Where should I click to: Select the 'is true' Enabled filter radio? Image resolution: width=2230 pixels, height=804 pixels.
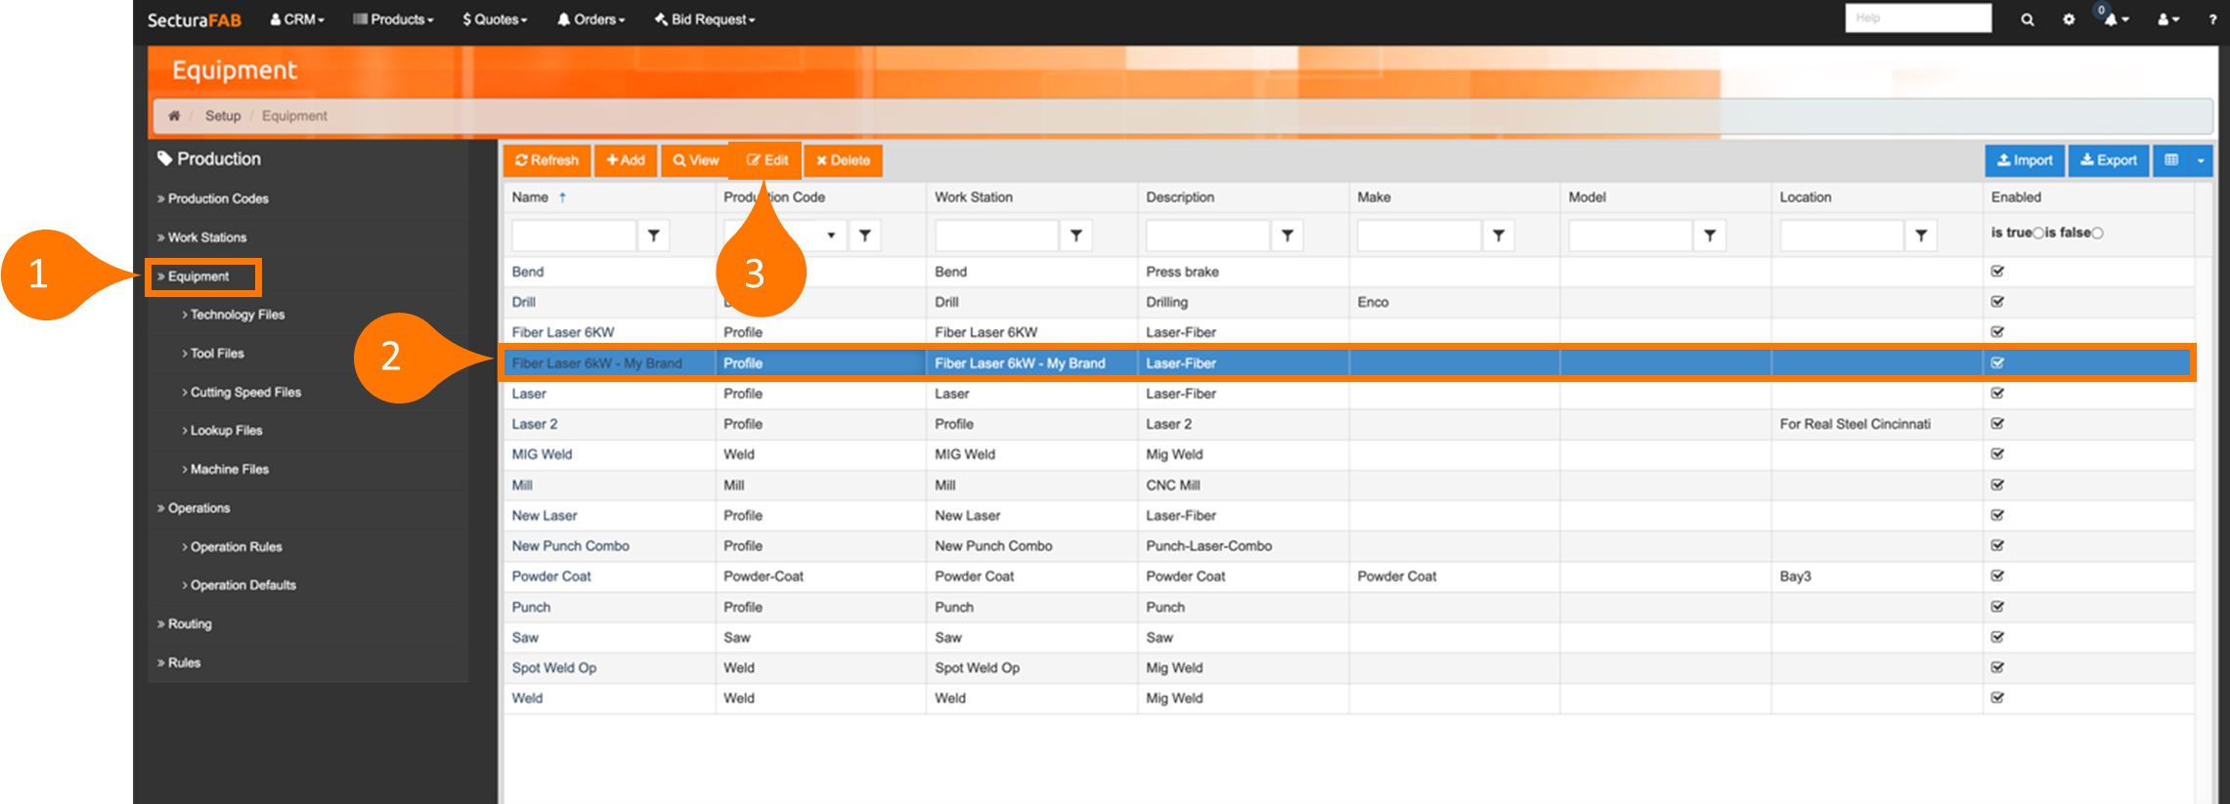(2038, 233)
